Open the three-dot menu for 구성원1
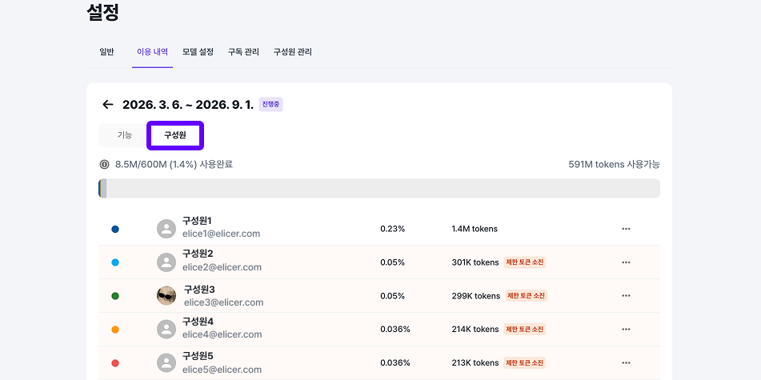 [x=626, y=229]
